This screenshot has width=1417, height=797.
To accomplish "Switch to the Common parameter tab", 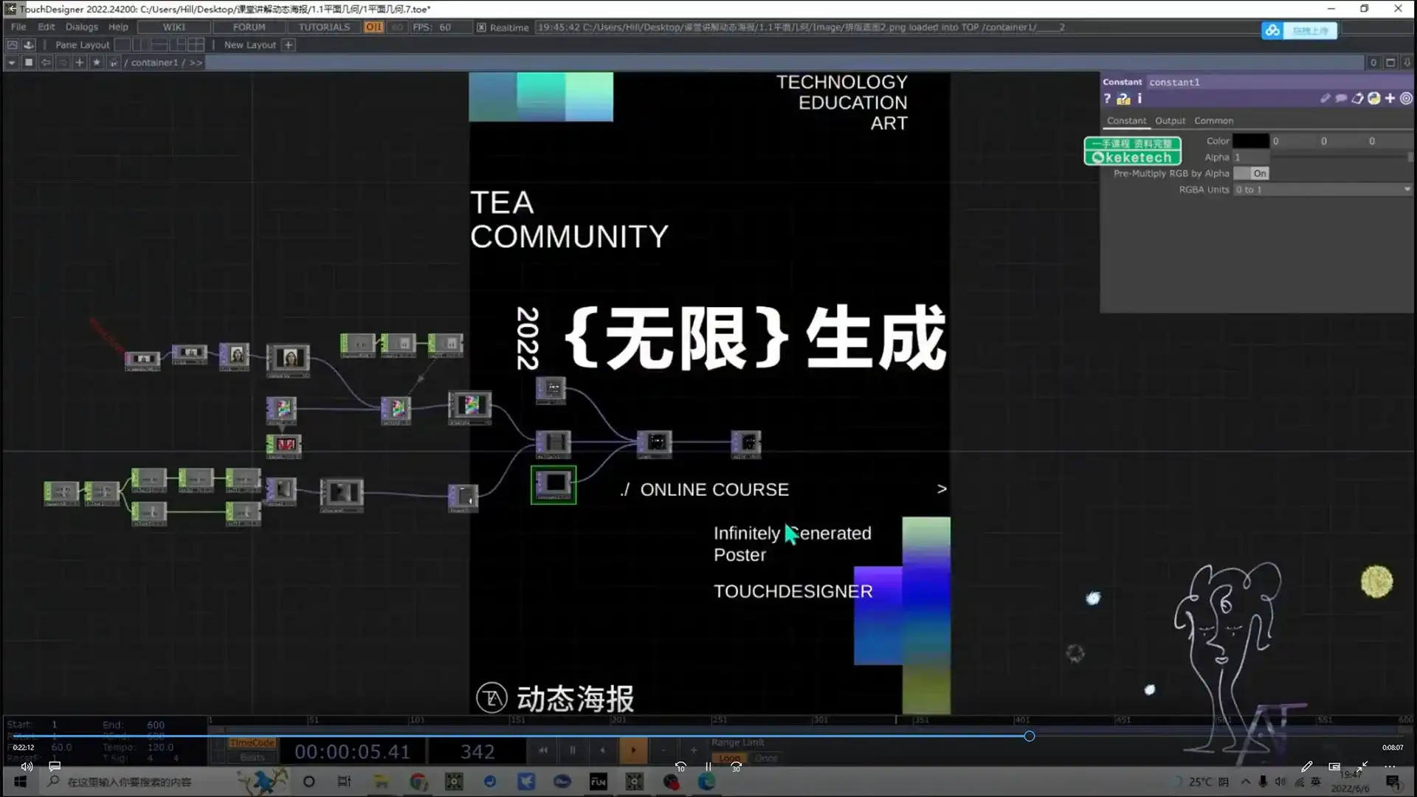I will point(1214,121).
